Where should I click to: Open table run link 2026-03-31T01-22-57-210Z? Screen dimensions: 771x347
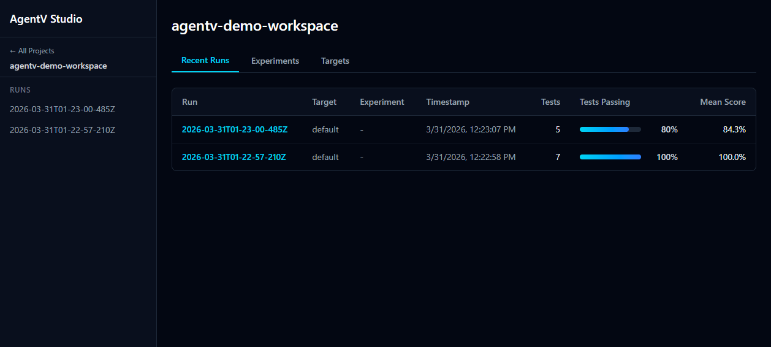coord(234,157)
